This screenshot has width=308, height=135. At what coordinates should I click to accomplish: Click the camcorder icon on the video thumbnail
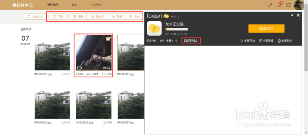[79, 68]
